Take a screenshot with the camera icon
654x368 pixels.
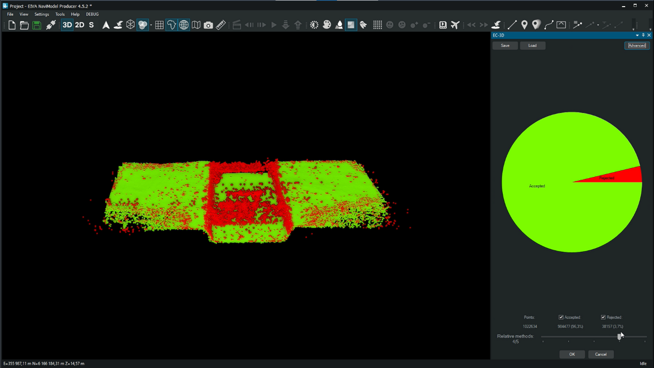click(x=209, y=25)
